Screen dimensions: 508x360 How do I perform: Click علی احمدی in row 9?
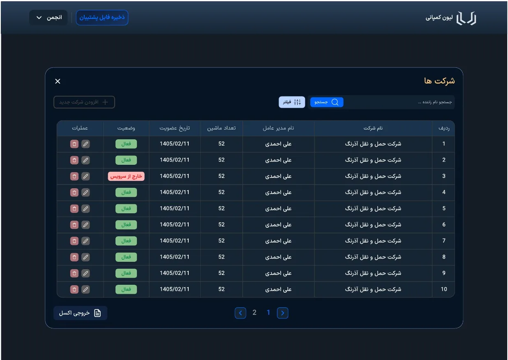tap(279, 273)
